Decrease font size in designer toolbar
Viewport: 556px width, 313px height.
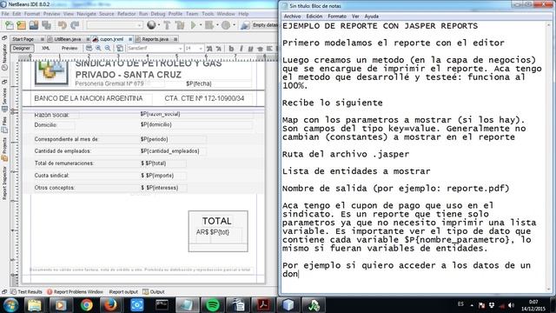point(218,49)
